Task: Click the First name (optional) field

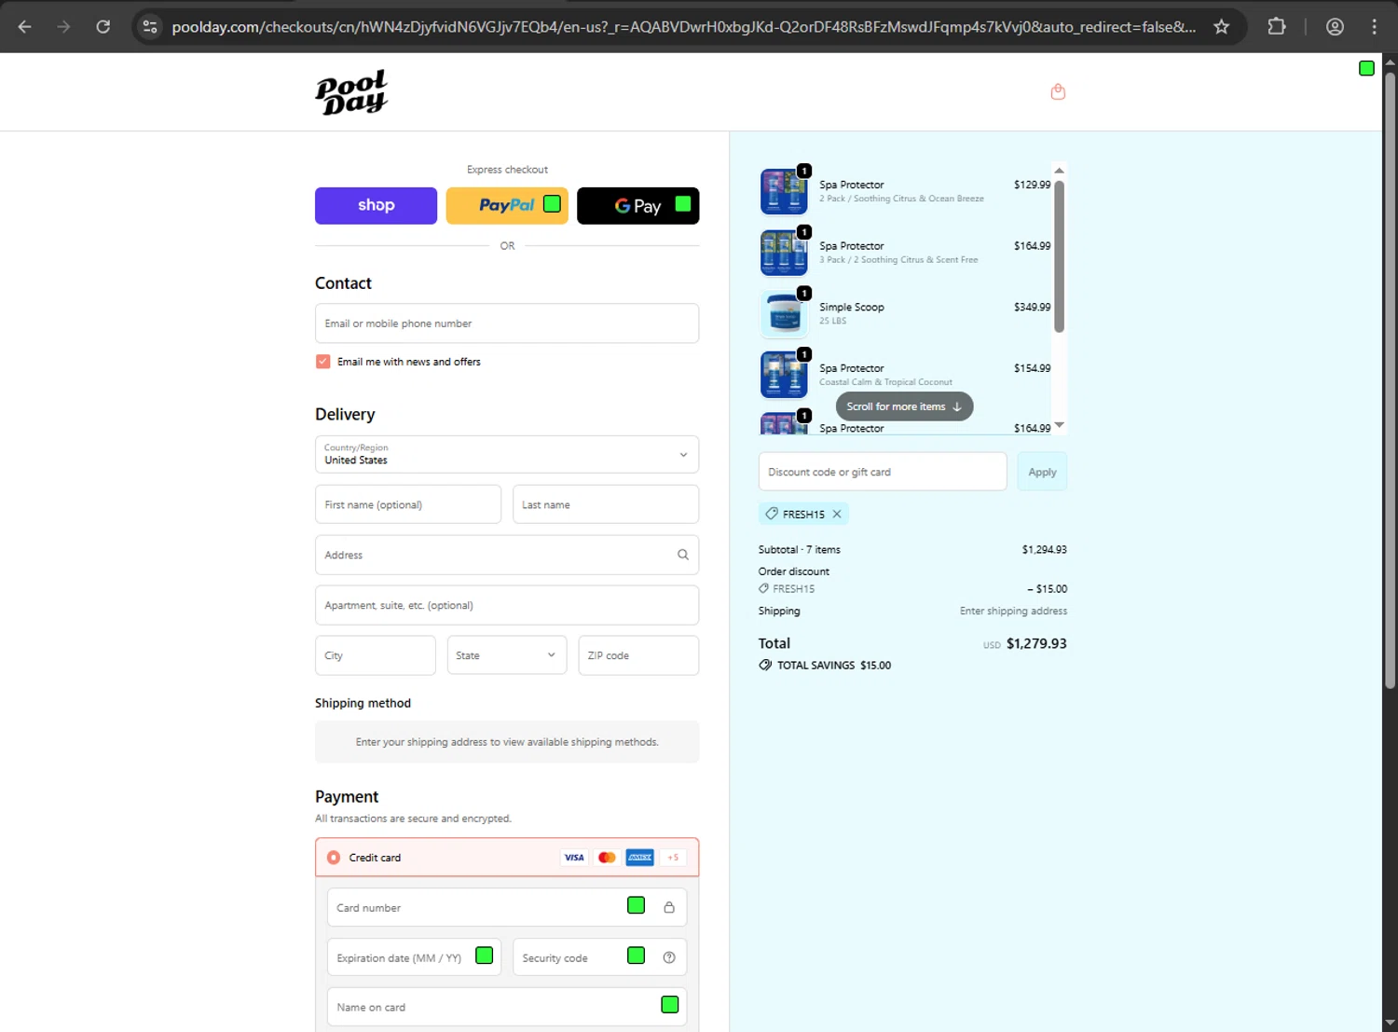Action: 408,504
